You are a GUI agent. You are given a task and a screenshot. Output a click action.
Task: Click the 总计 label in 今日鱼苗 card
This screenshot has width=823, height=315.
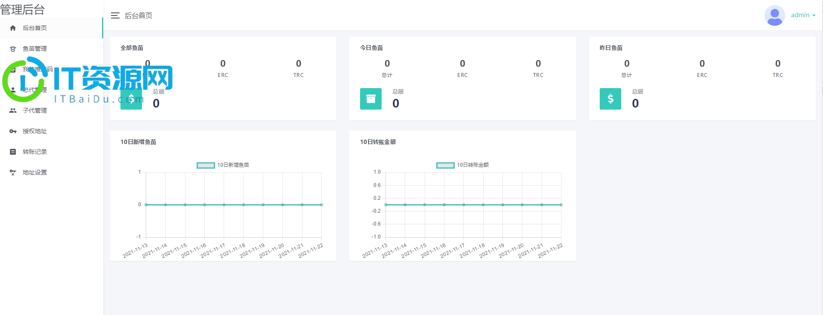[387, 75]
